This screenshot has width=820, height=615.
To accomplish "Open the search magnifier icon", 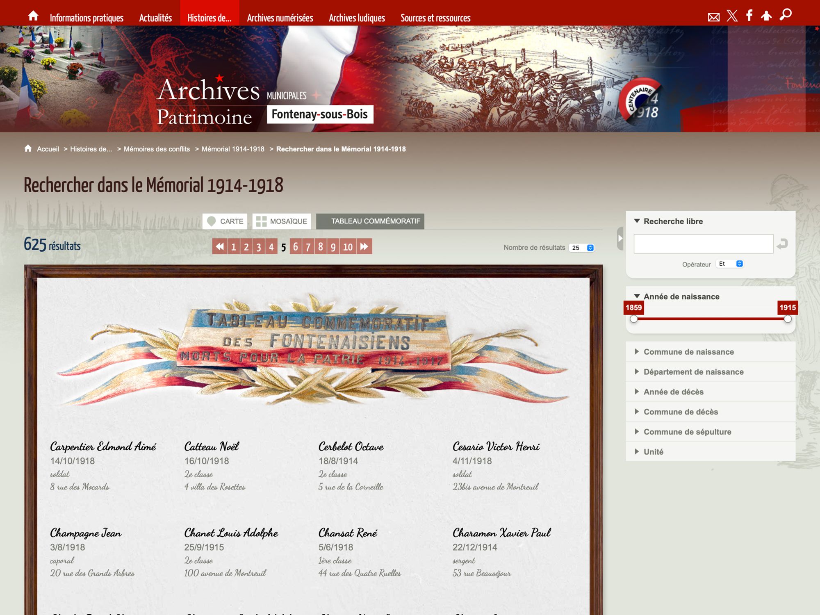I will [786, 15].
